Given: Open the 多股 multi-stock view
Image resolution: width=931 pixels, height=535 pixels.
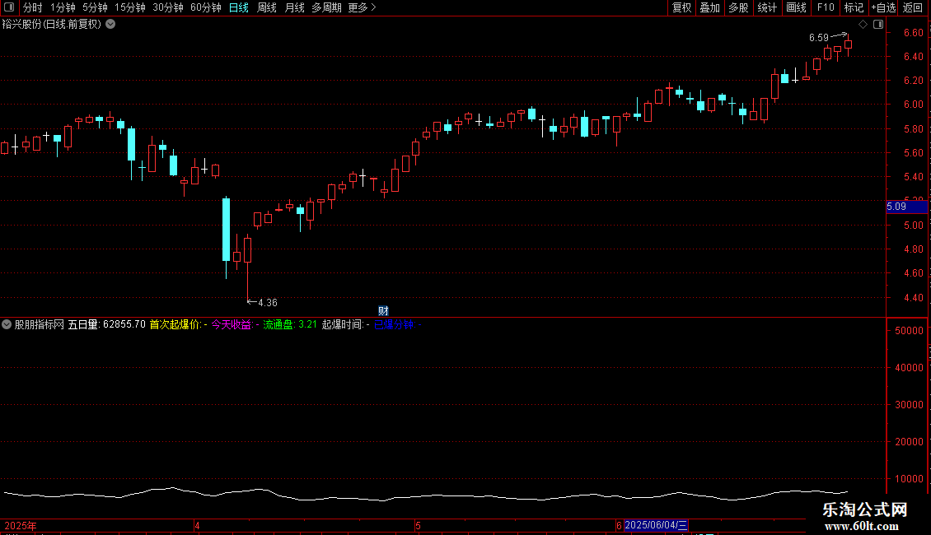Looking at the screenshot, I should pyautogui.click(x=739, y=7).
